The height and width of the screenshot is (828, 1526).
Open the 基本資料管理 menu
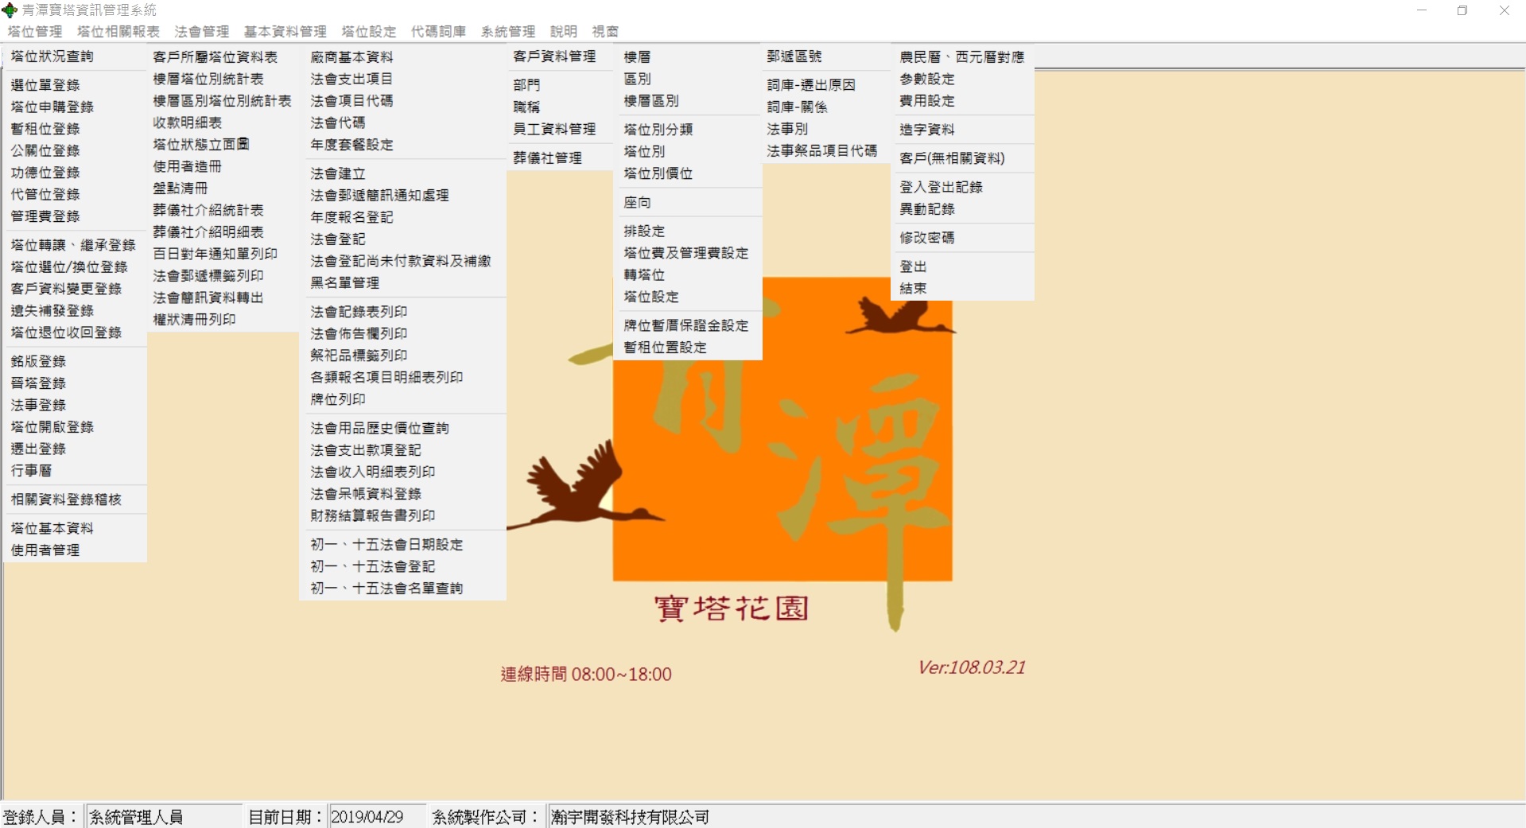285,32
